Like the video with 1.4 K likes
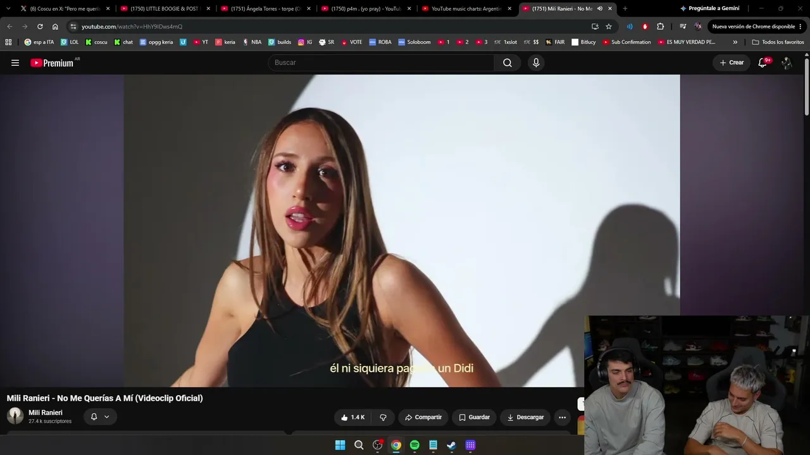Screen dimensions: 810x455 coord(352,417)
